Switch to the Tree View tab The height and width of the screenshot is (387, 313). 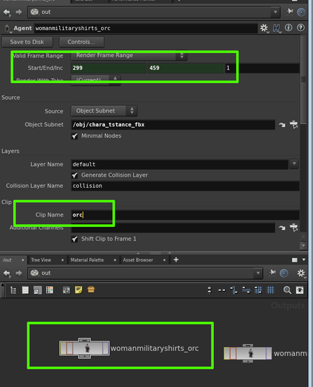click(x=41, y=260)
